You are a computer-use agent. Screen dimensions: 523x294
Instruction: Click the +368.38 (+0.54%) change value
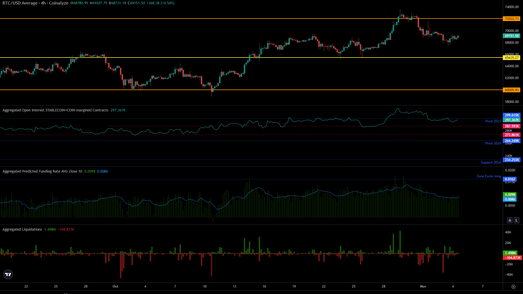coord(160,3)
